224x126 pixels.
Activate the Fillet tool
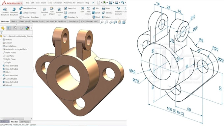coord(82,10)
